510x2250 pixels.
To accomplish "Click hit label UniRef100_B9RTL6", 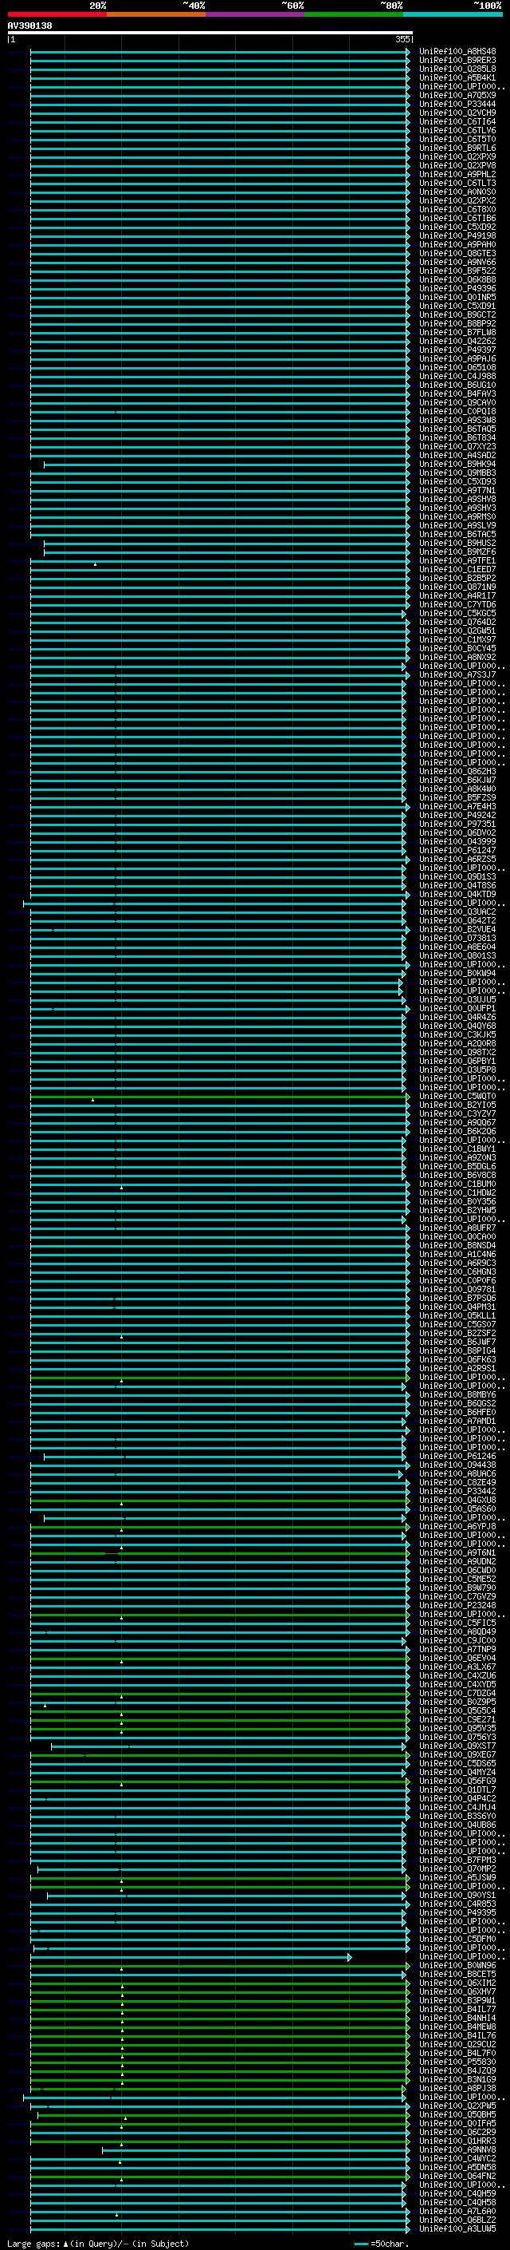I will tap(457, 148).
